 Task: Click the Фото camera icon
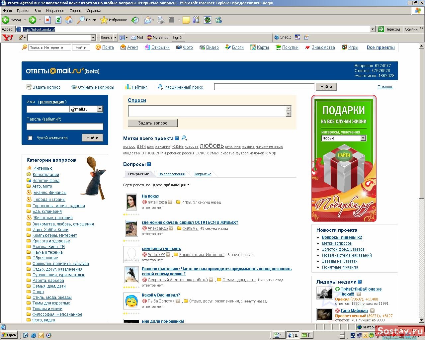click(179, 47)
